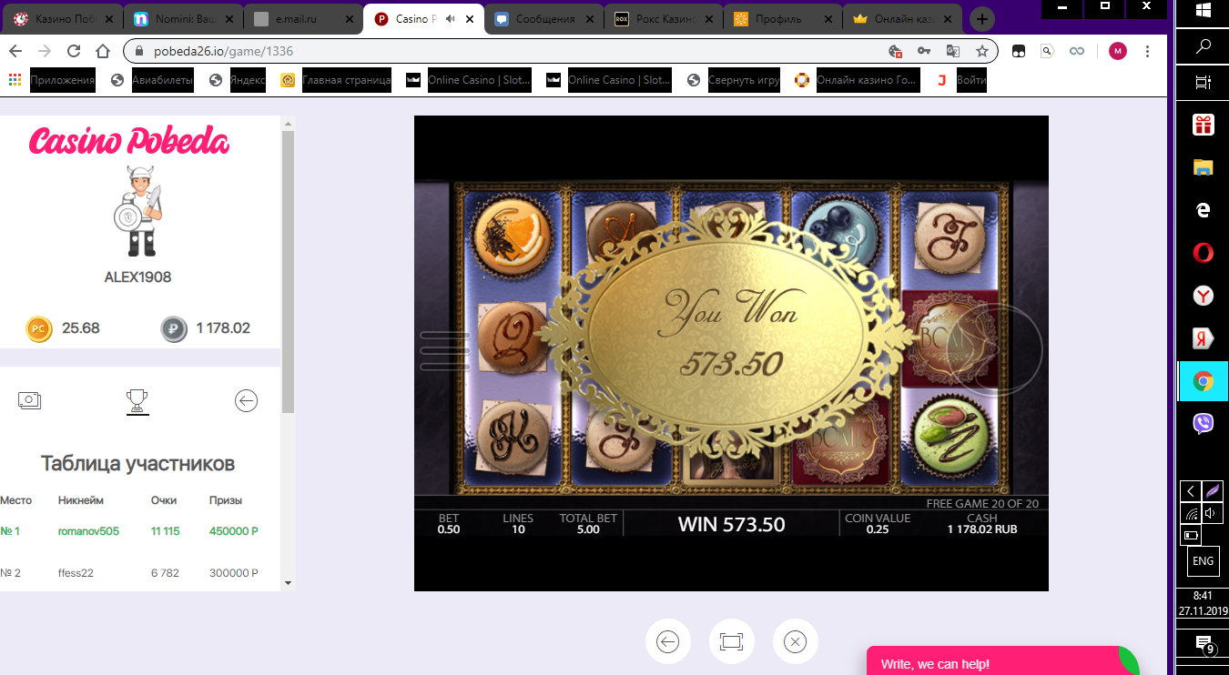Open the Главная страница bookmark
This screenshot has width=1229, height=675.
336,80
